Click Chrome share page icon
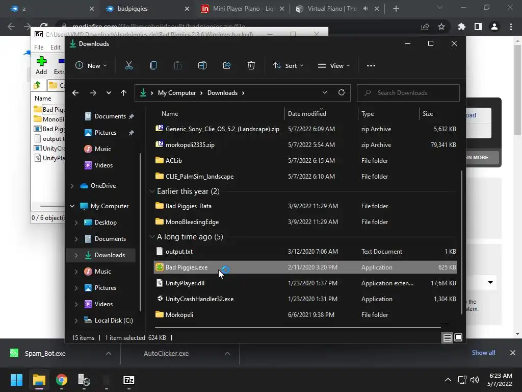The width and height of the screenshot is (522, 392). click(x=425, y=27)
